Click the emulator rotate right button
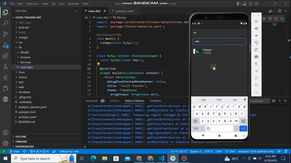Screen dimensions: 291x163 pos(256,49)
